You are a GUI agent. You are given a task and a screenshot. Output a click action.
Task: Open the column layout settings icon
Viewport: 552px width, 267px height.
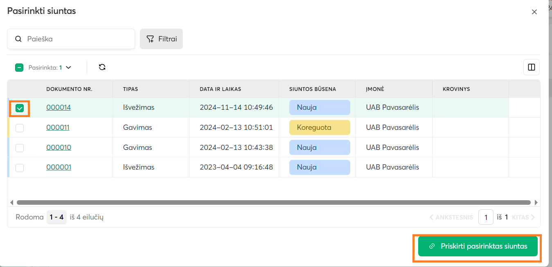click(532, 67)
